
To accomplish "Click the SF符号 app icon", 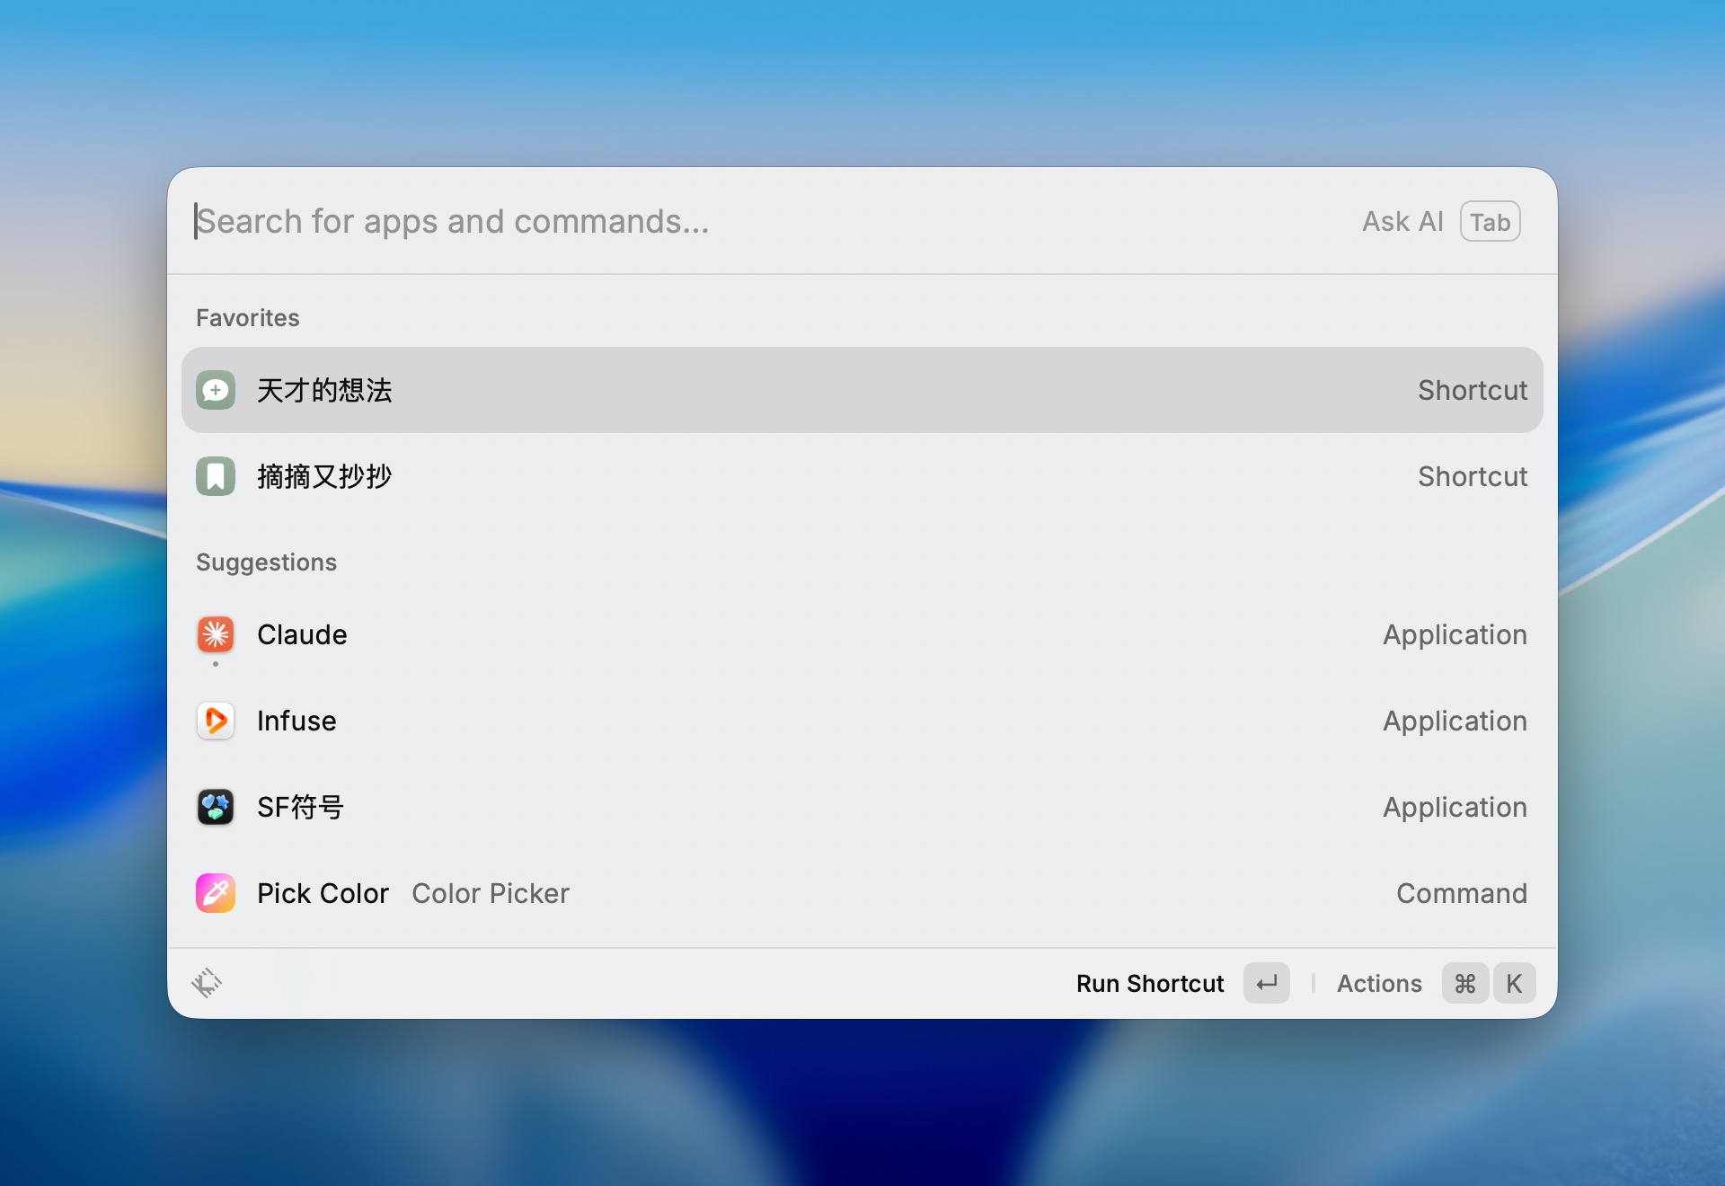I will point(216,807).
